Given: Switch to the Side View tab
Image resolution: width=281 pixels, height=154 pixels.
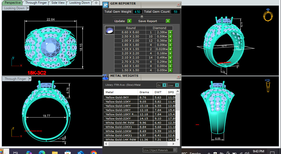Looking at the screenshot, I should (x=58, y=3).
